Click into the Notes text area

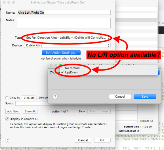tap(64, 23)
